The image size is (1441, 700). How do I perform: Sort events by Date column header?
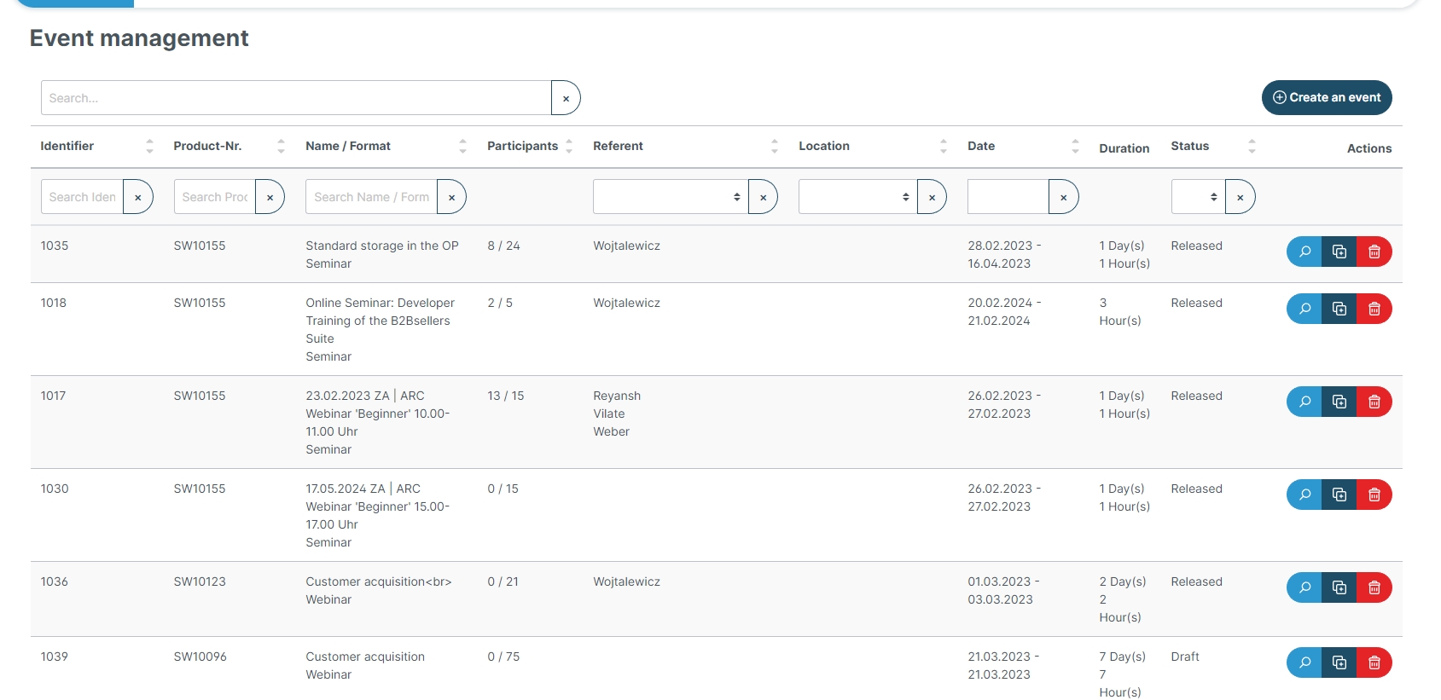pyautogui.click(x=981, y=146)
